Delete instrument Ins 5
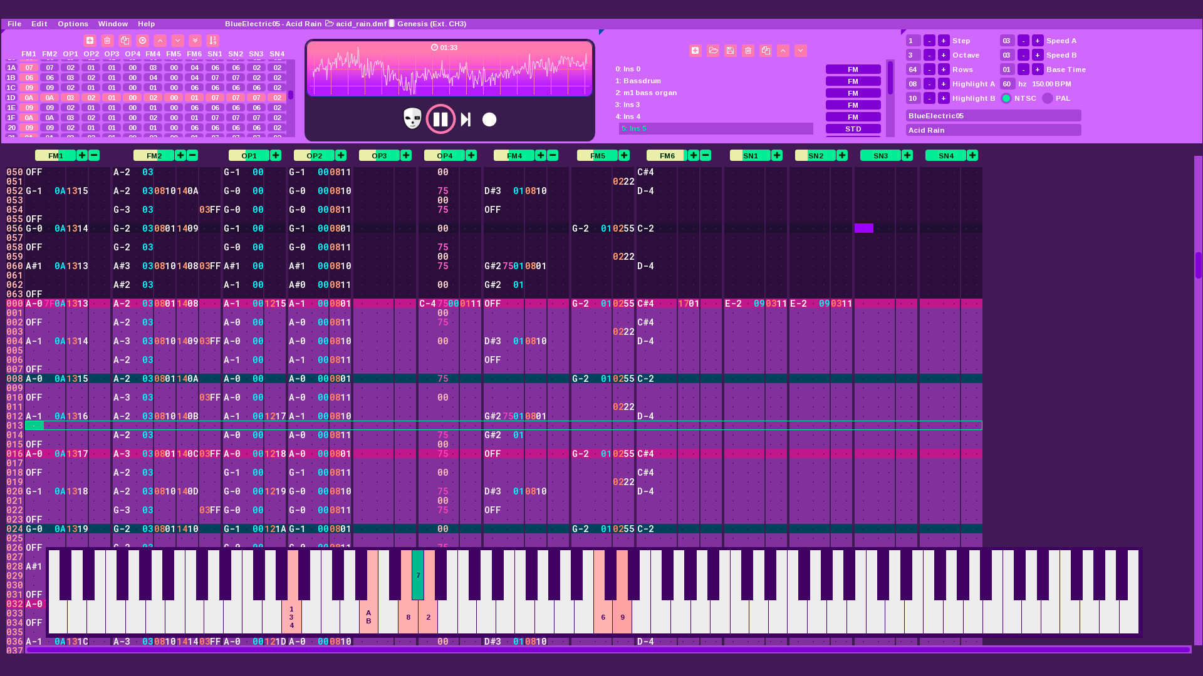Viewport: 1203px width, 676px height. click(748, 51)
